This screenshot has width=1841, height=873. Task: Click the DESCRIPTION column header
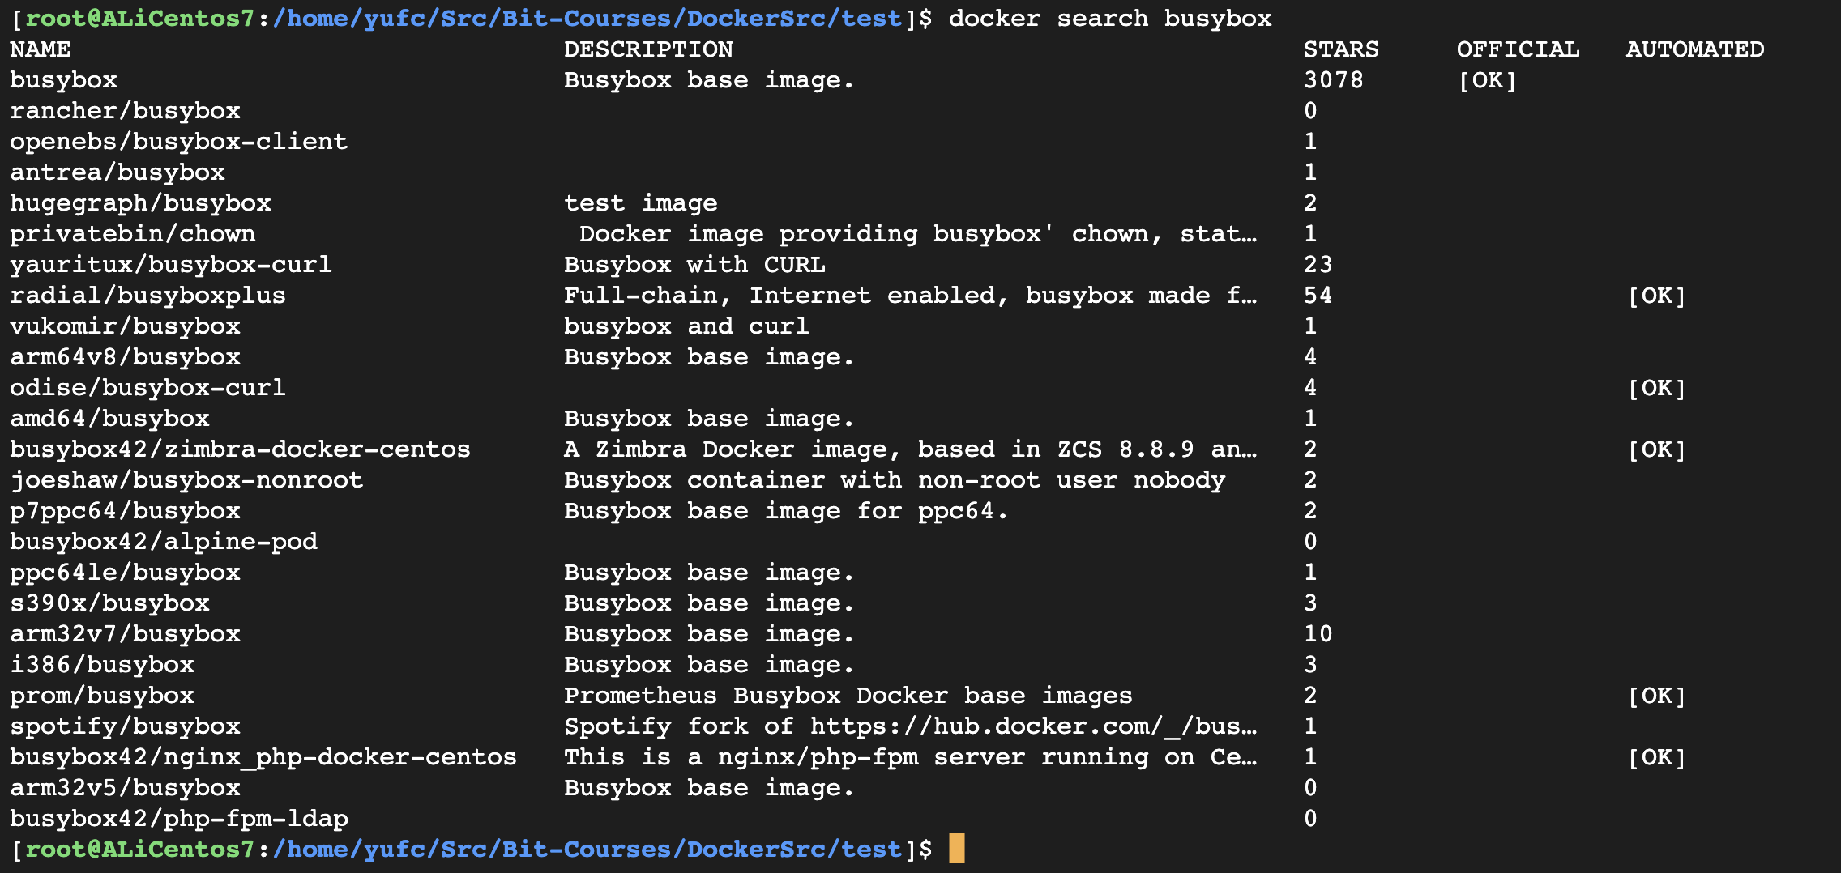pos(648,49)
